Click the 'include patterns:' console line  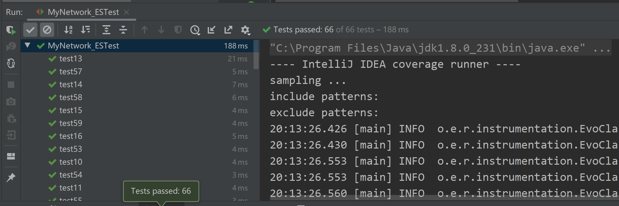(x=324, y=97)
